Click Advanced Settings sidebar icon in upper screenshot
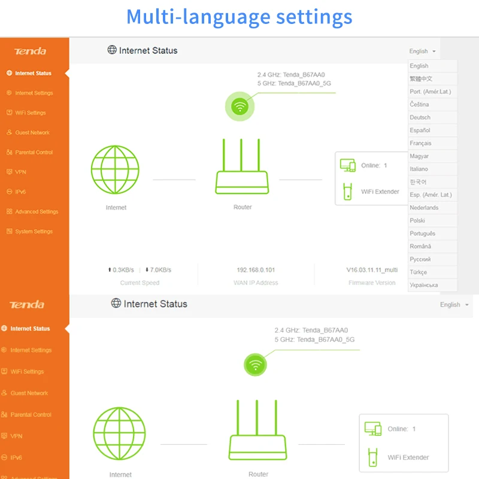Screen dimensions: 479x479 click(x=9, y=211)
